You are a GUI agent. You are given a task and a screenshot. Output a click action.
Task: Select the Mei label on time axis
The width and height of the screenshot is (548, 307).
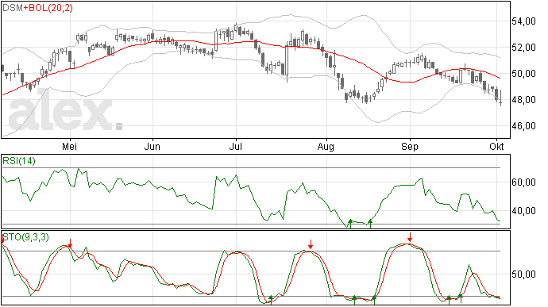point(70,147)
